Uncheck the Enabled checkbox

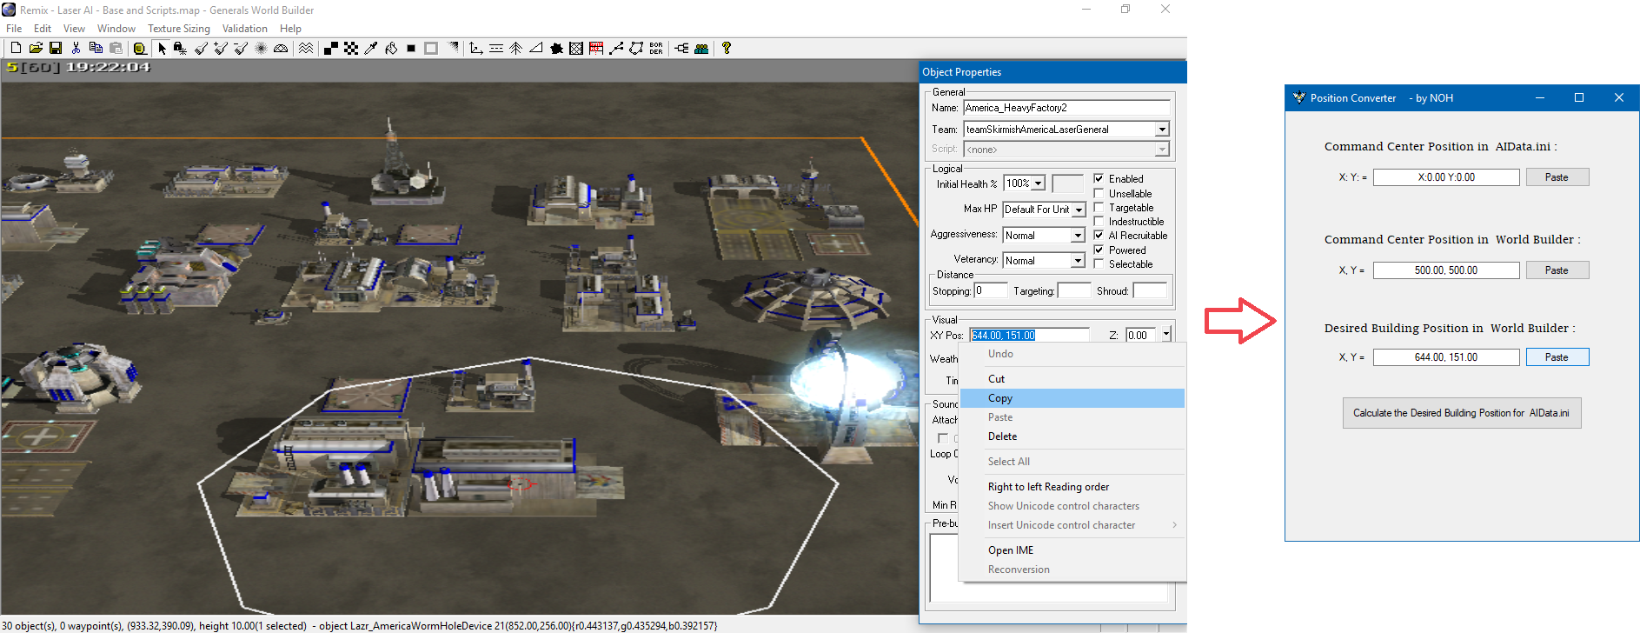pos(1099,178)
